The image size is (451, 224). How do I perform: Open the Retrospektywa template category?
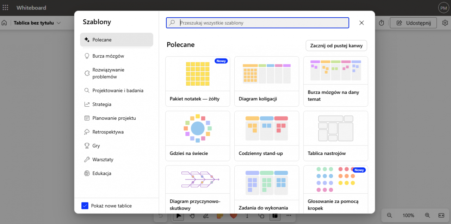pos(108,132)
